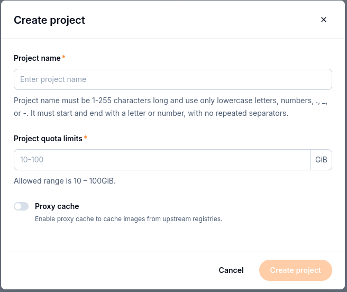
Task: Click the 'Enable proxy cache' description text
Action: point(129,219)
